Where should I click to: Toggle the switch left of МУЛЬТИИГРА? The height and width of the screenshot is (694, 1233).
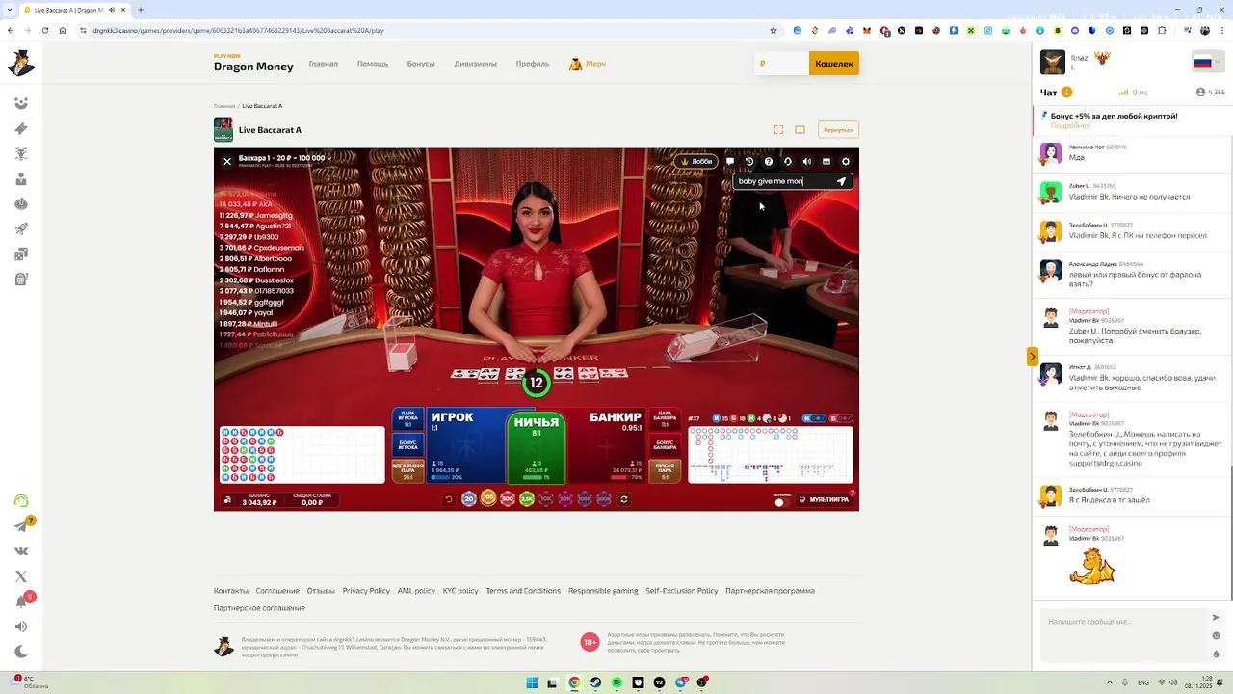[x=781, y=500]
